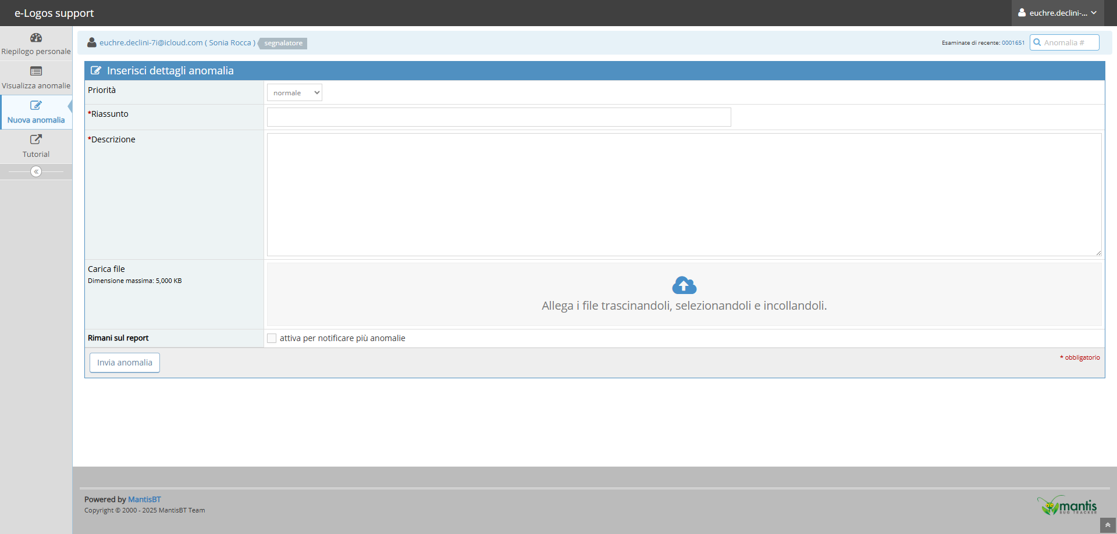The width and height of the screenshot is (1117, 534).
Task: Click inside the Descrizione text area
Action: coord(684,195)
